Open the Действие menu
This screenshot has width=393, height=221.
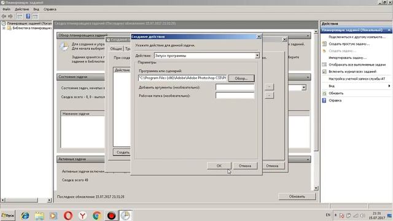click(22, 9)
